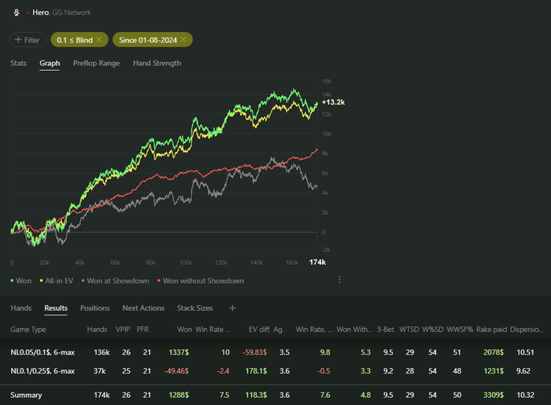This screenshot has width=551, height=405.
Task: Click the 136k hands value
Action: (x=102, y=352)
